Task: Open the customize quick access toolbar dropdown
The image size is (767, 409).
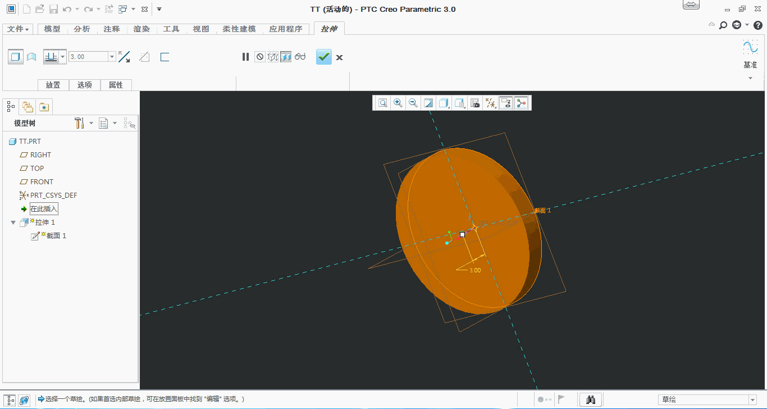Action: (x=159, y=9)
